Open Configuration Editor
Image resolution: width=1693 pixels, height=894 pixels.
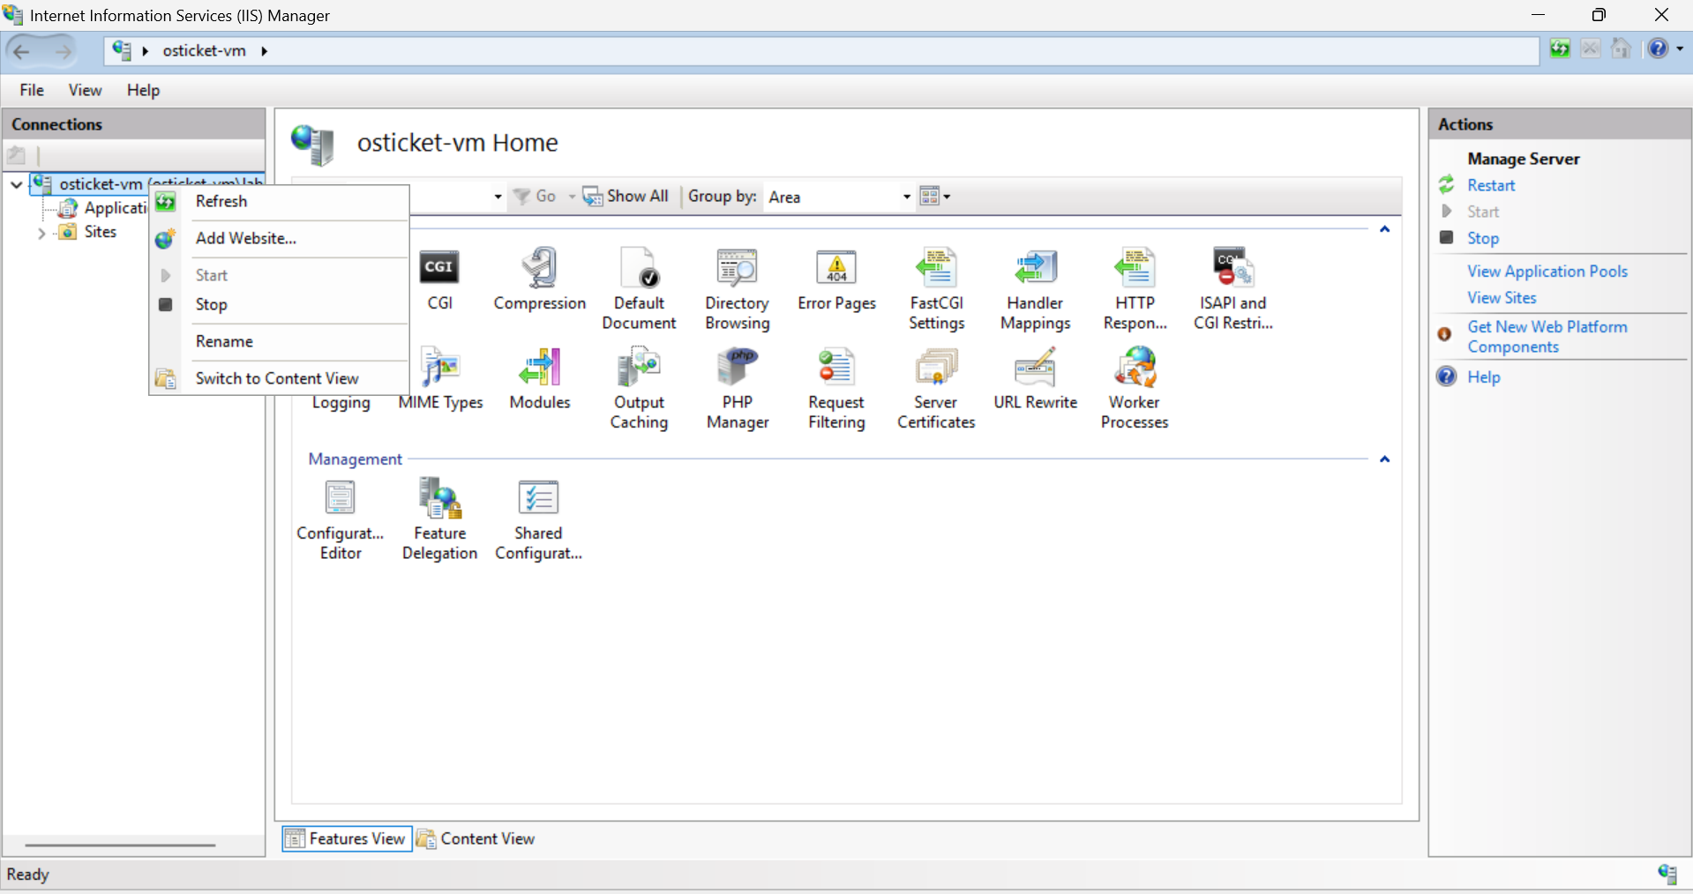pyautogui.click(x=341, y=520)
